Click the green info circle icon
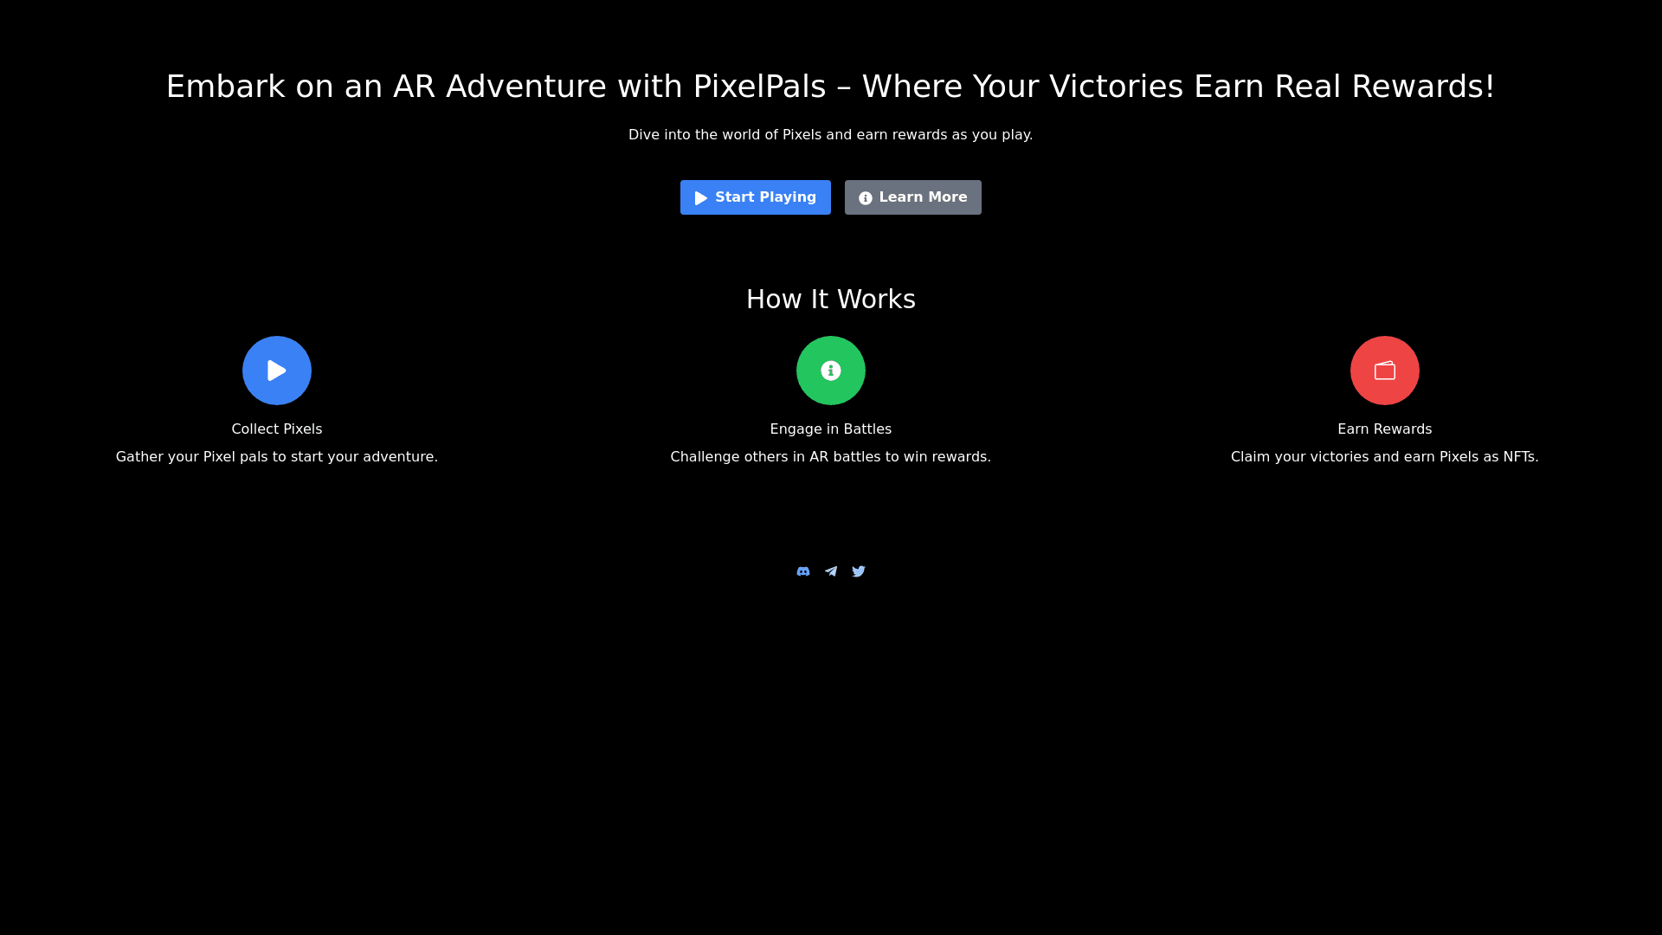The image size is (1662, 935). tap(831, 371)
